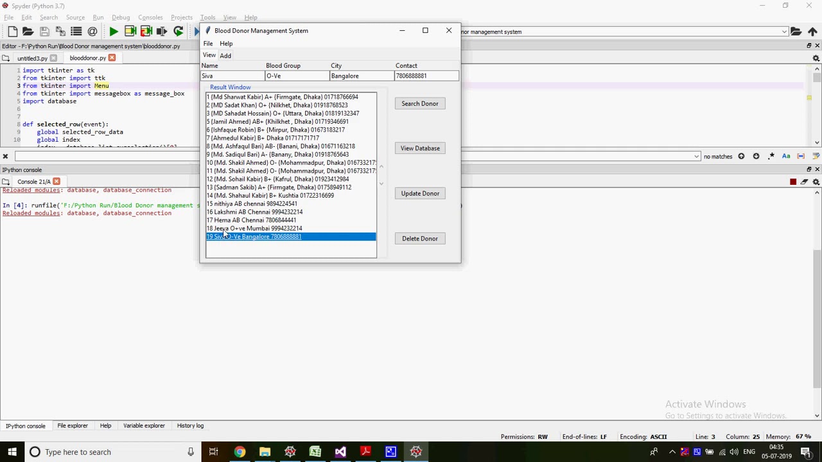Open Help menu in Blood Donor window
Image resolution: width=822 pixels, height=462 pixels.
[x=226, y=44]
